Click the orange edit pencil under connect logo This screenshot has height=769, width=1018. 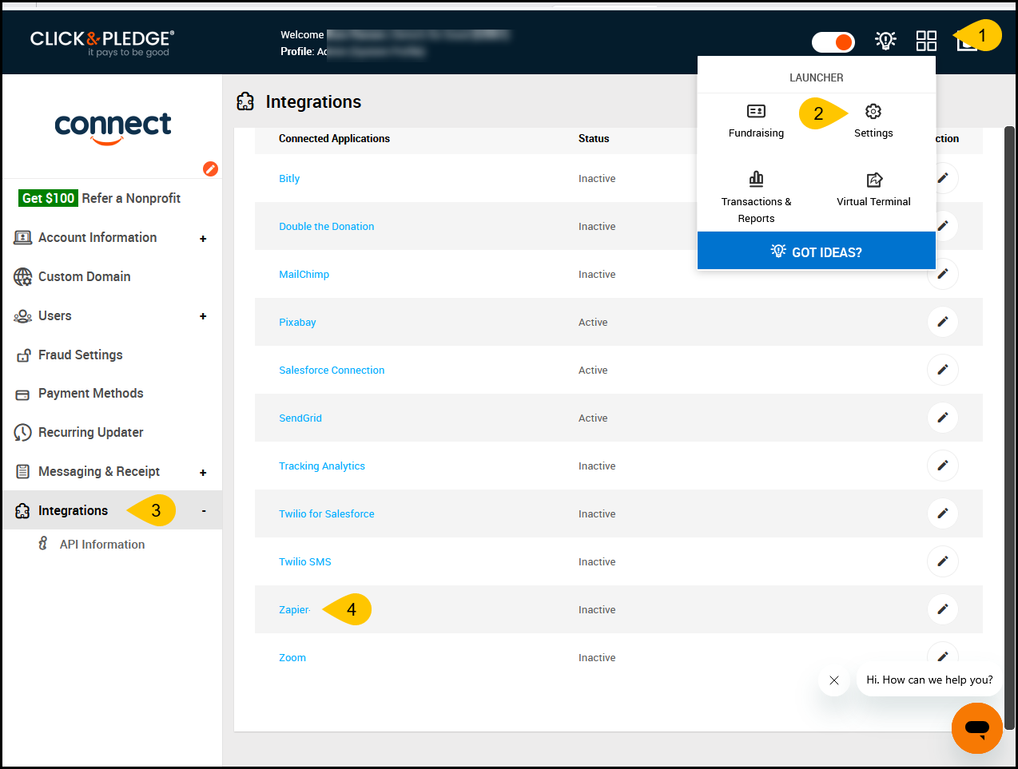pyautogui.click(x=210, y=168)
